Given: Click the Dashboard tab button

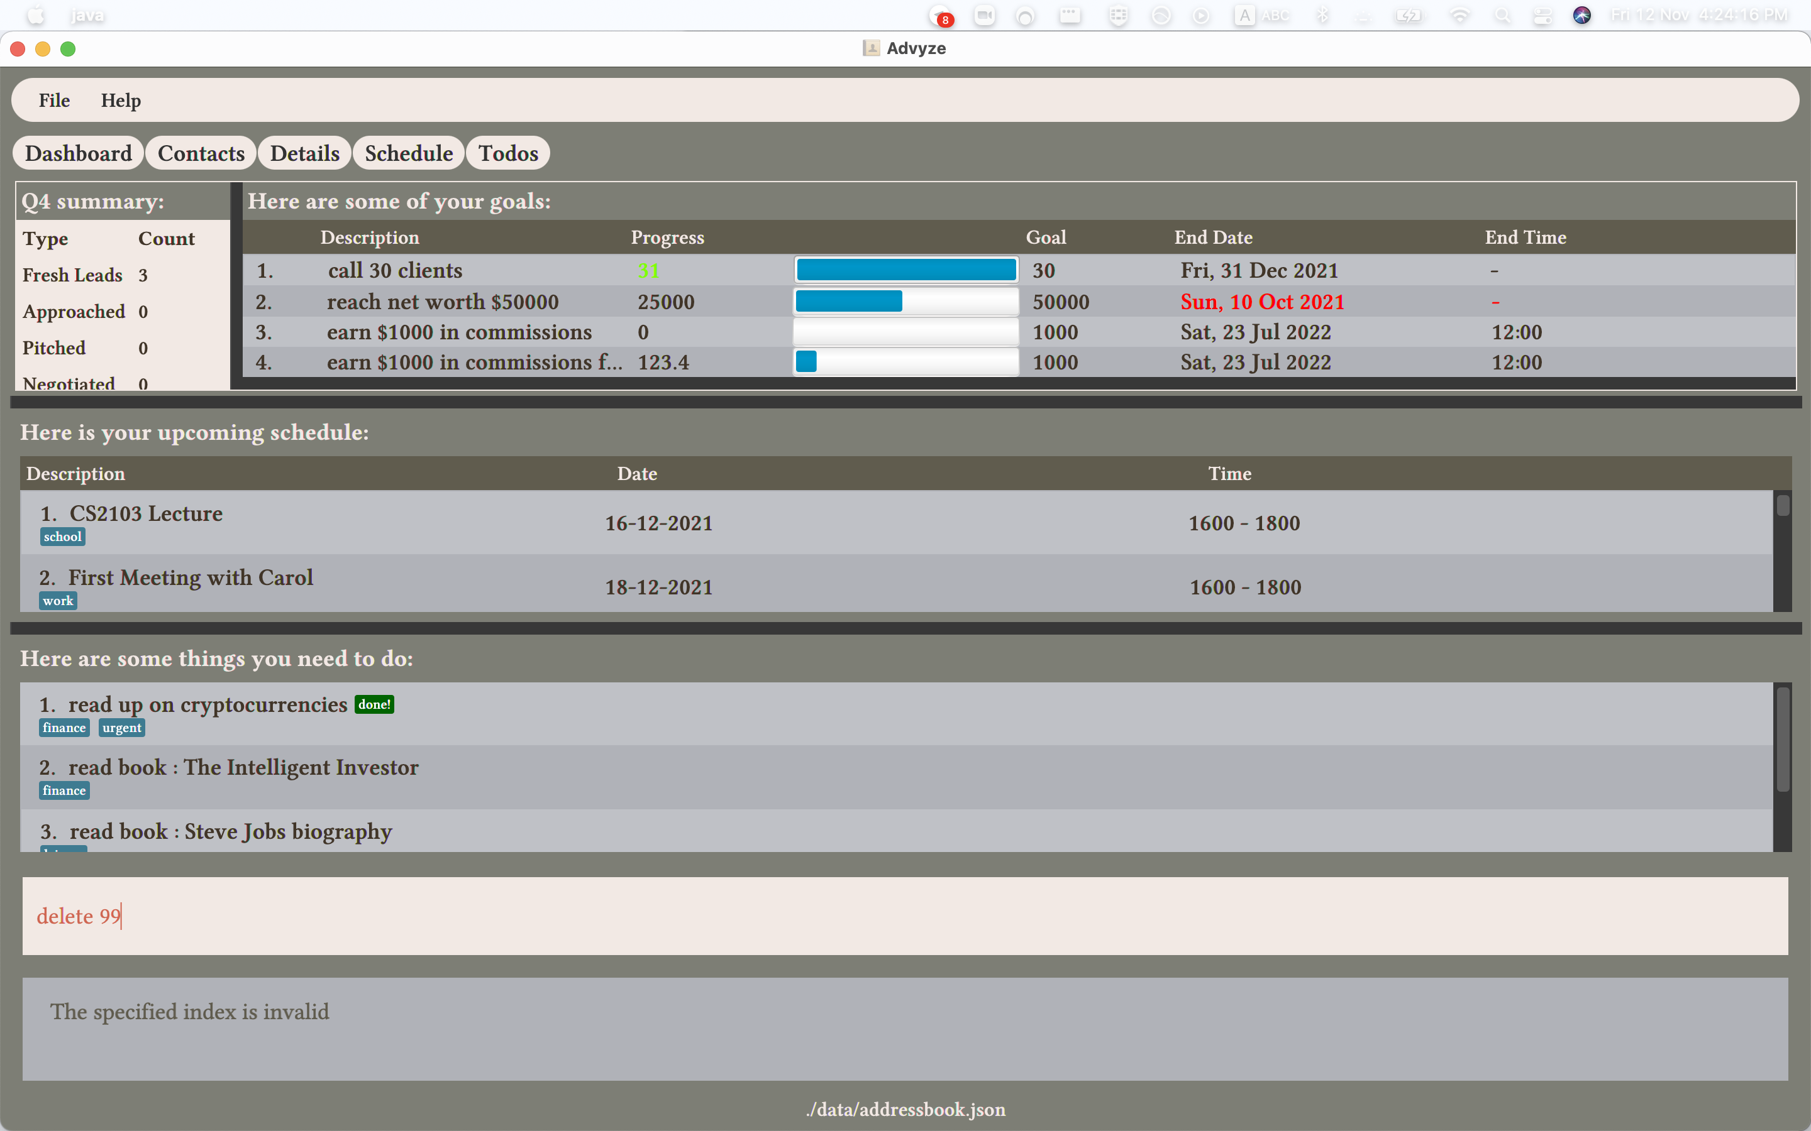Looking at the screenshot, I should click(x=78, y=153).
